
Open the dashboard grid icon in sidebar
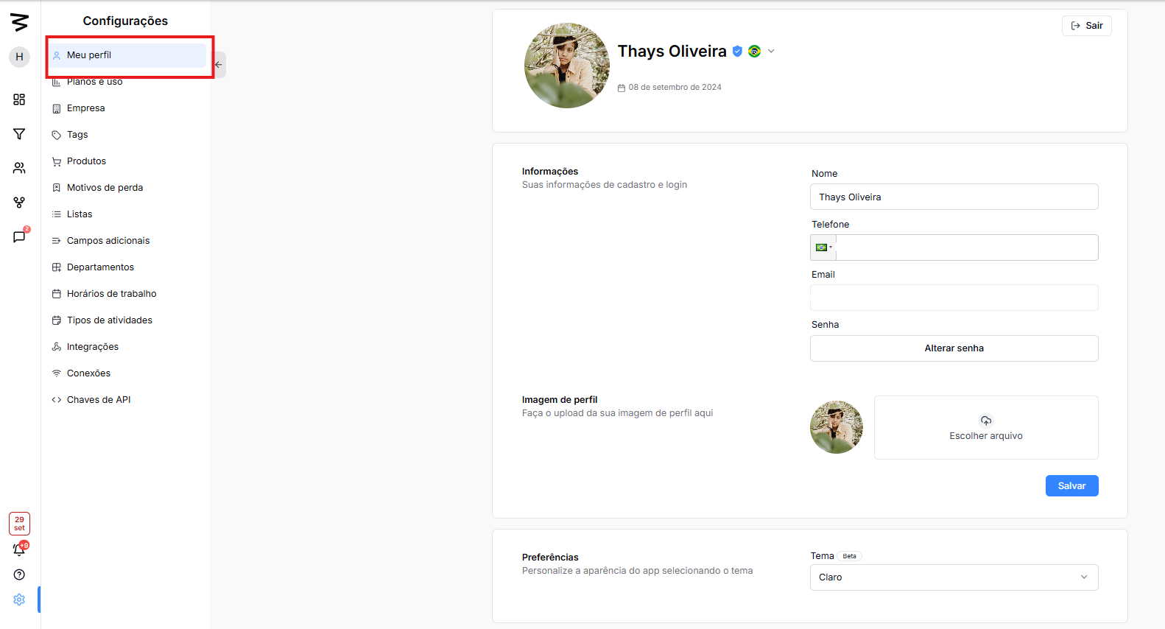tap(19, 99)
